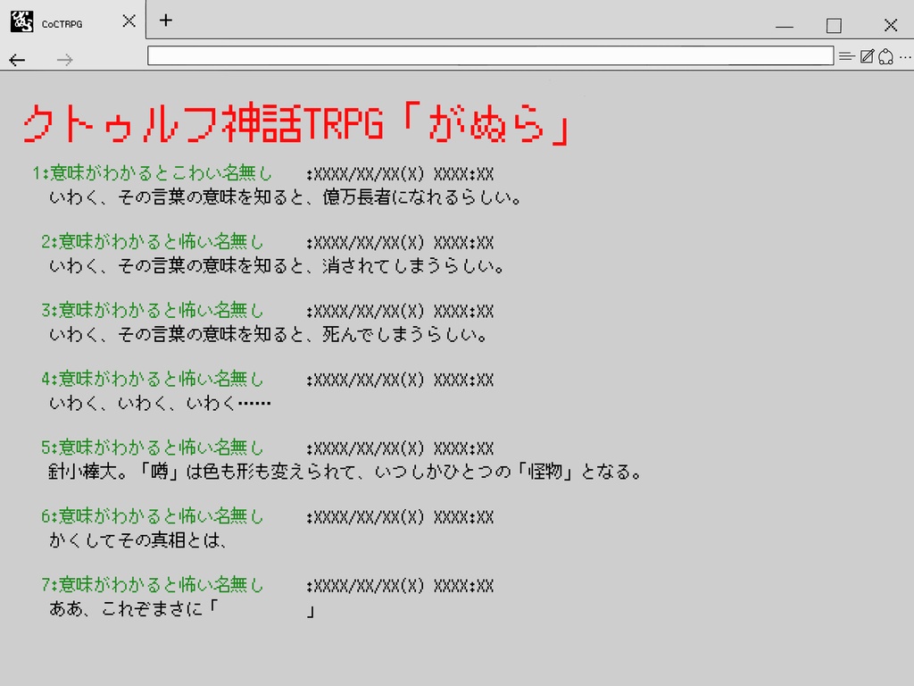Close the CoCTRPG tab
This screenshot has width=914, height=686.
(x=129, y=21)
